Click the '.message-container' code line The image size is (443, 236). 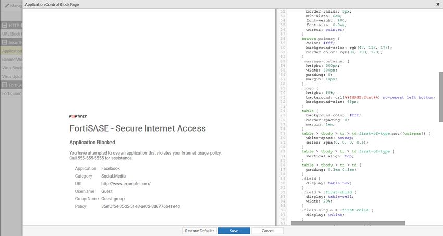pyautogui.click(x=325, y=61)
